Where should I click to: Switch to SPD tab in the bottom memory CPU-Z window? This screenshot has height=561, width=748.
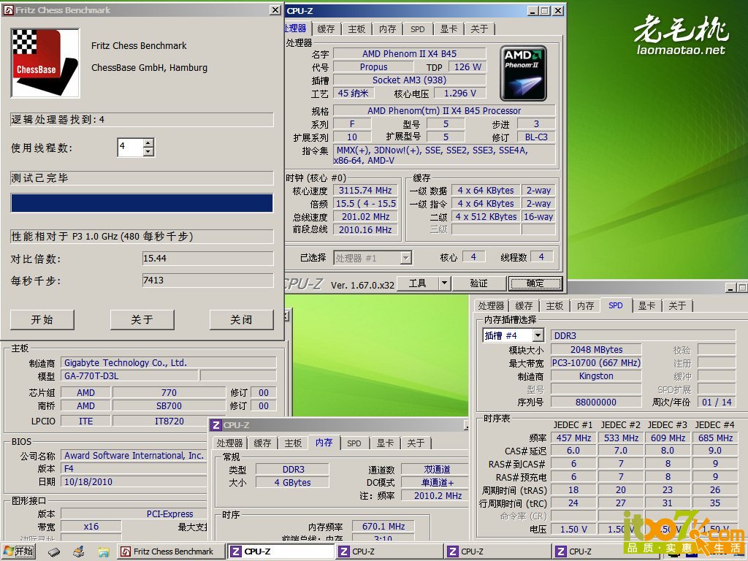[354, 443]
